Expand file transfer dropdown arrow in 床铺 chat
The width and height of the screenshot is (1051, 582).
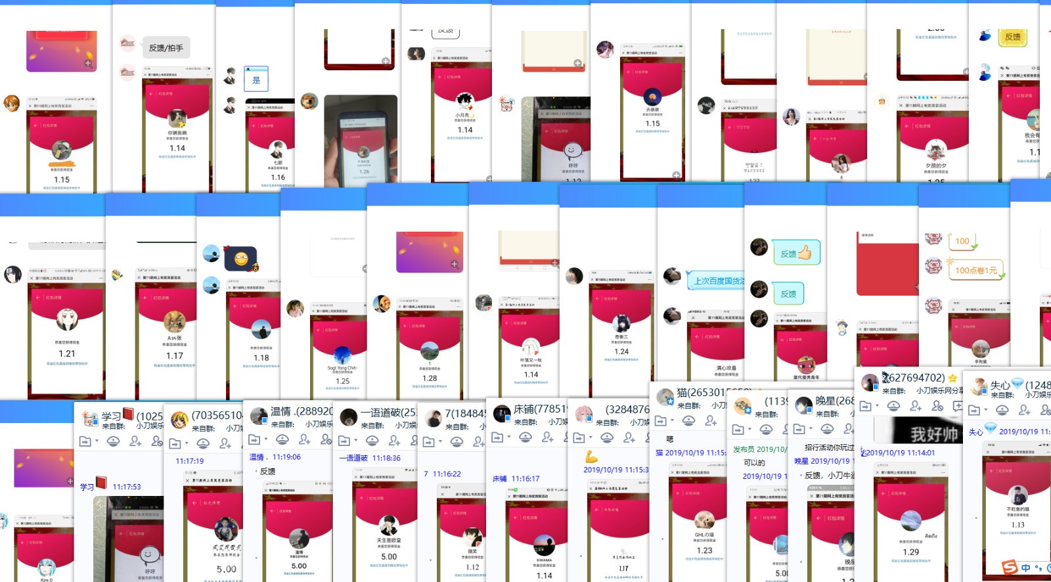(508, 437)
